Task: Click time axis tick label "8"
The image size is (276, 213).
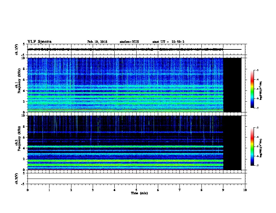Action: click(x=201, y=190)
